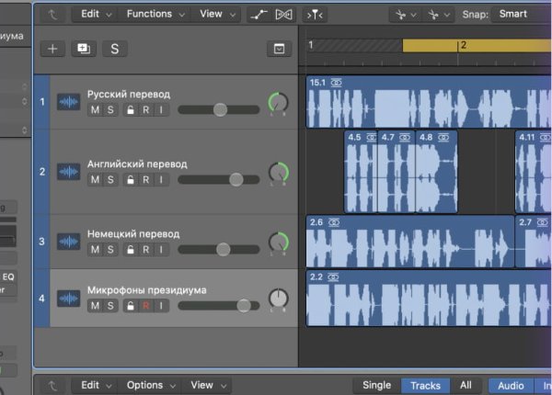Mute the Английский перевод track
Viewport: 552px width, 395px height.
pyautogui.click(x=95, y=180)
